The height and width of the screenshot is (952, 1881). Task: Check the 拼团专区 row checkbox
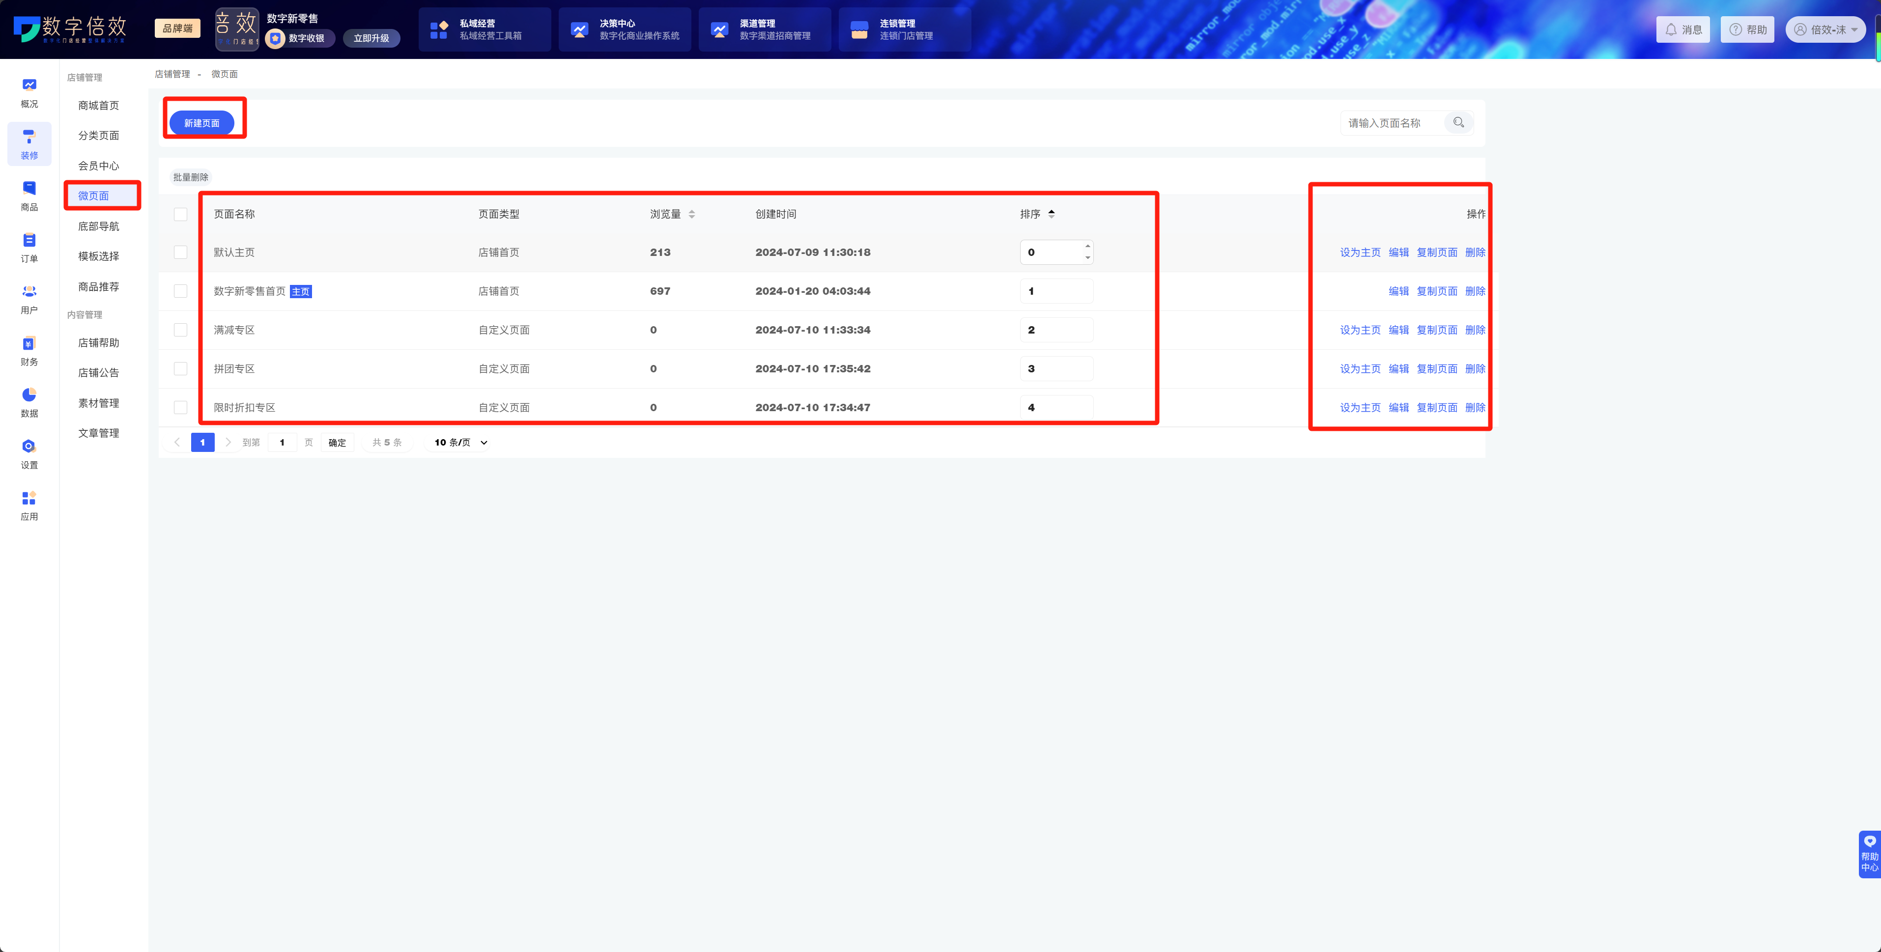[180, 369]
